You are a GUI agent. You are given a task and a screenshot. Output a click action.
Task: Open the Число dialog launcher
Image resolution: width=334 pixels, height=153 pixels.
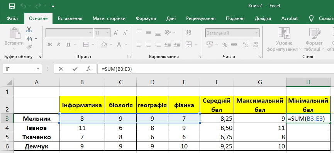pos(259,57)
